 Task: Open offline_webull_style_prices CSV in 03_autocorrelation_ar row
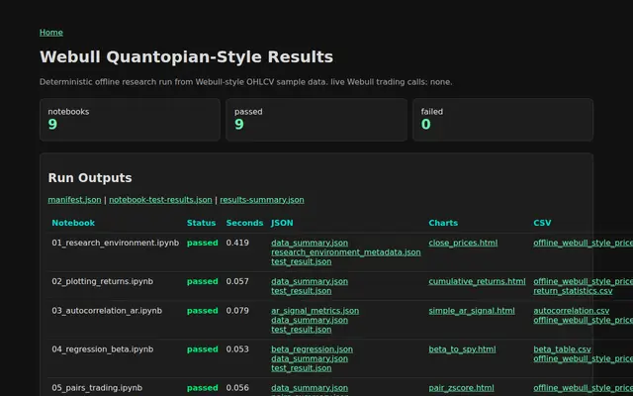(x=583, y=320)
